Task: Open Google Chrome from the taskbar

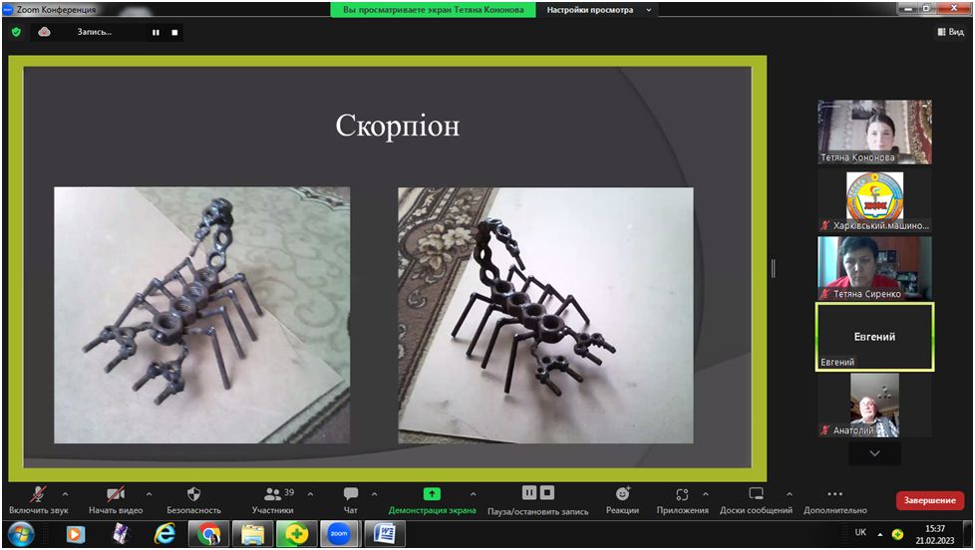Action: 209,534
